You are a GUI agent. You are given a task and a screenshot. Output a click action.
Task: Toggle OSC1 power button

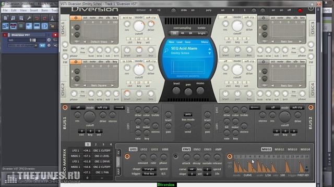tap(76, 18)
